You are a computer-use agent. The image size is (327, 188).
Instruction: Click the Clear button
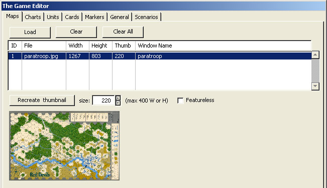pos(76,31)
